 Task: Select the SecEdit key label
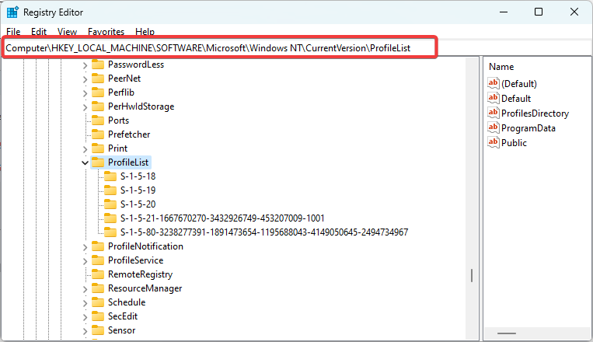(123, 316)
